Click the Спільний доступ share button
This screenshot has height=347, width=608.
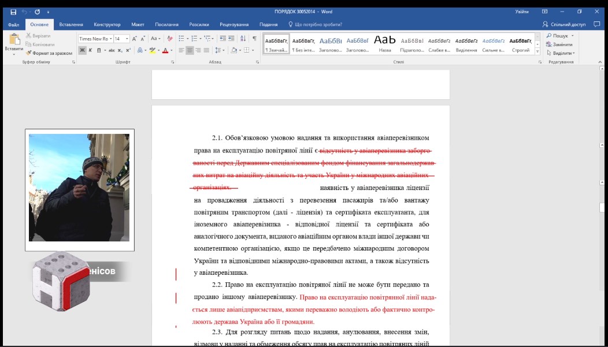[x=564, y=24]
